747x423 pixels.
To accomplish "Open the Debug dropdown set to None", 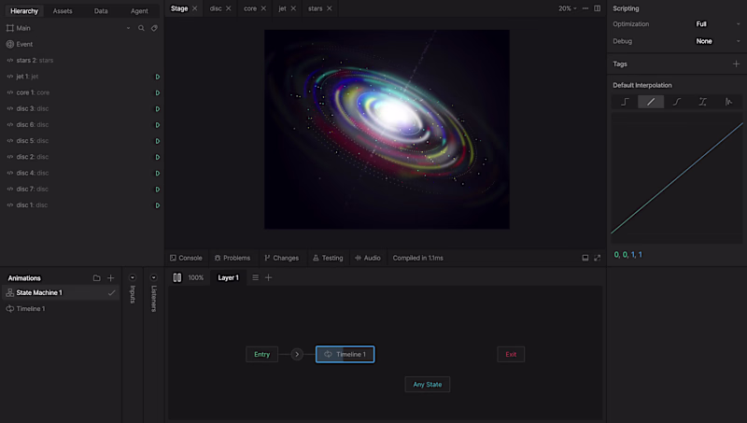I will [x=716, y=41].
